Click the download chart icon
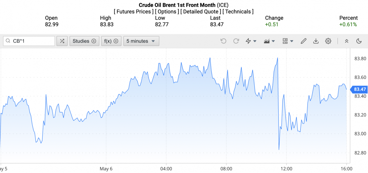Image resolution: width=368 pixels, height=173 pixels. [316, 41]
